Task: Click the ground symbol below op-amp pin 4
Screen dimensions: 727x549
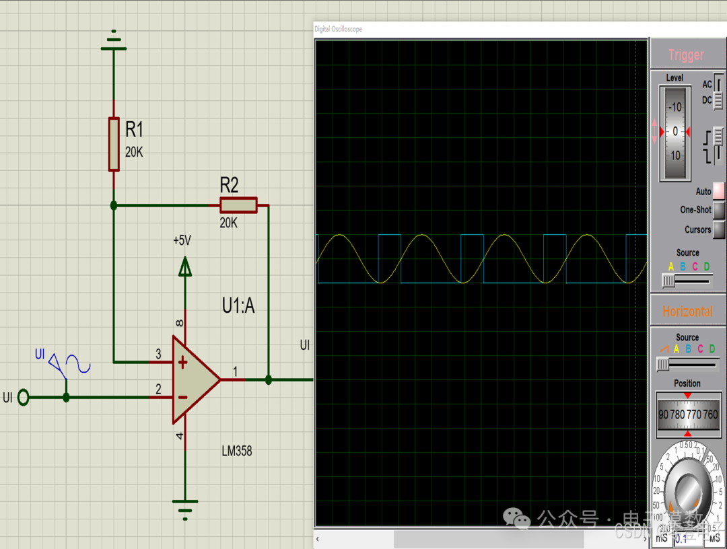Action: 185,509
